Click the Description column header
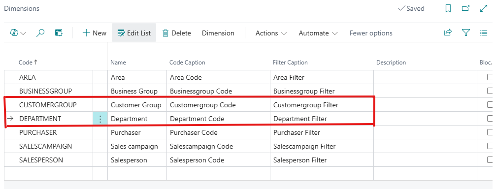Viewport: 495px width, 189px height. tap(391, 63)
